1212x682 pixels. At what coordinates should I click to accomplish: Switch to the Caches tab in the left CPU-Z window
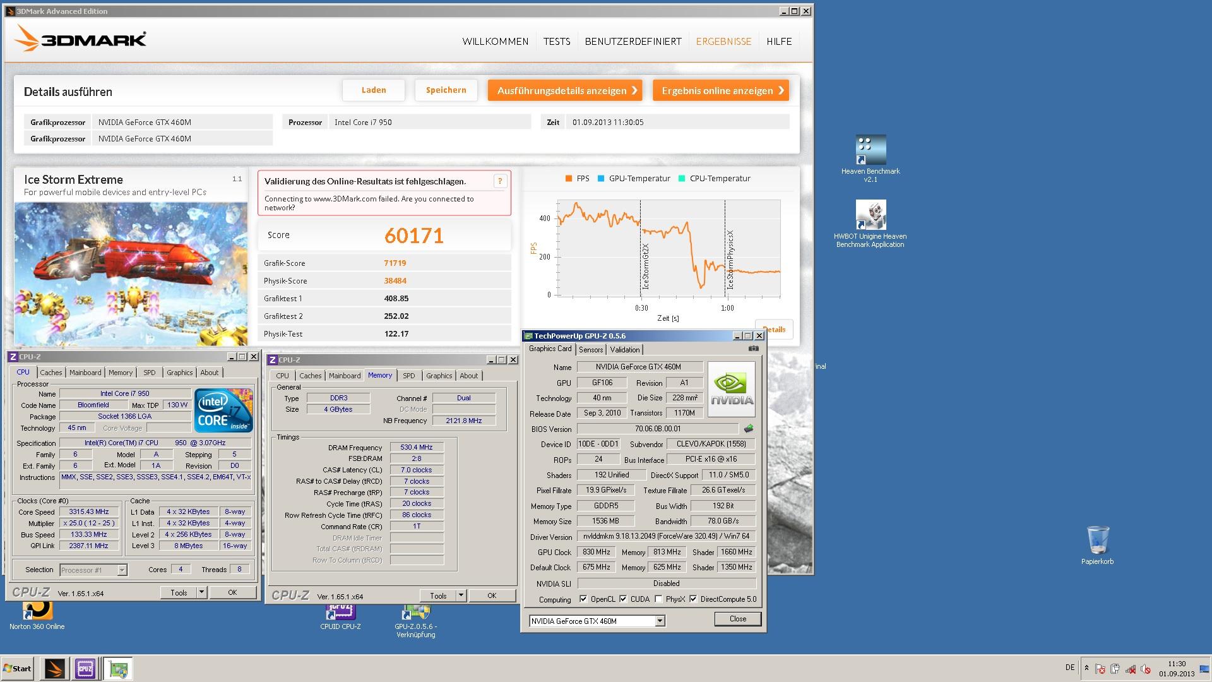[x=51, y=373]
